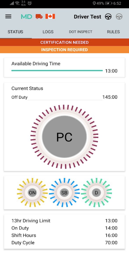Tap the large PC status circle
Viewport: 129px width, 264px height.
tap(64, 137)
